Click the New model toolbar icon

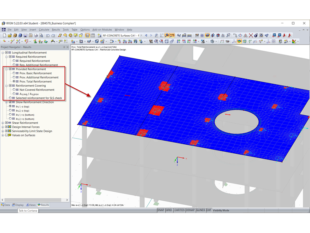(4, 36)
